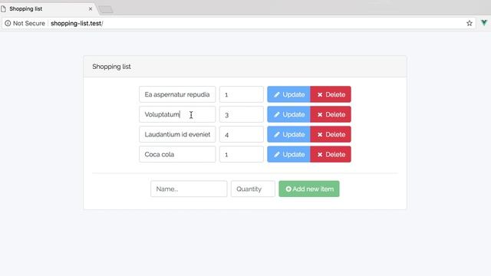
Task: Open a new browser tab
Action: tap(106, 10)
